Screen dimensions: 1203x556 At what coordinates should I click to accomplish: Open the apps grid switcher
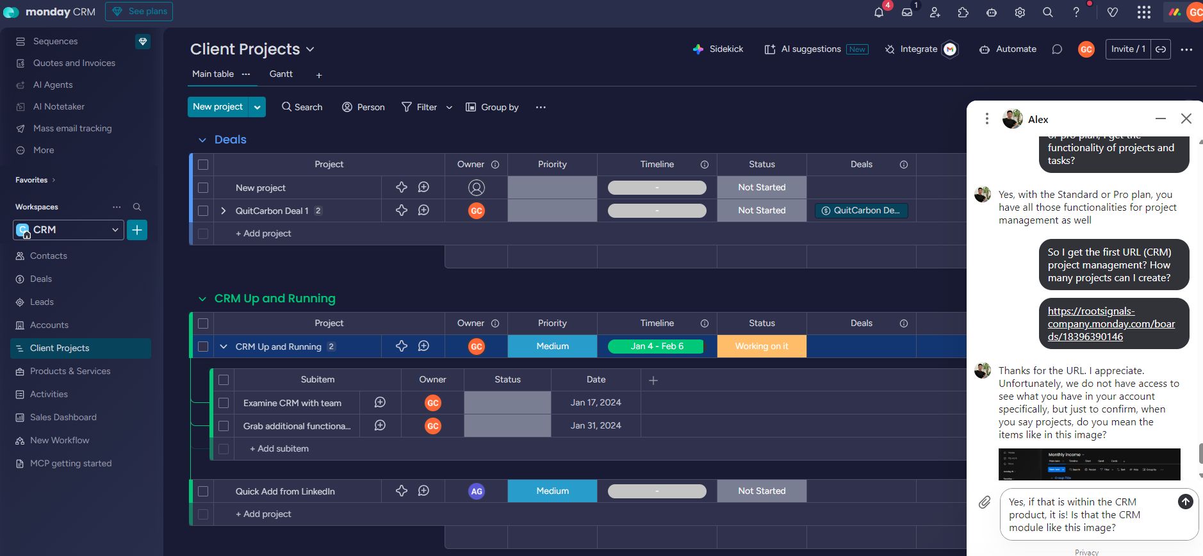pos(1143,12)
